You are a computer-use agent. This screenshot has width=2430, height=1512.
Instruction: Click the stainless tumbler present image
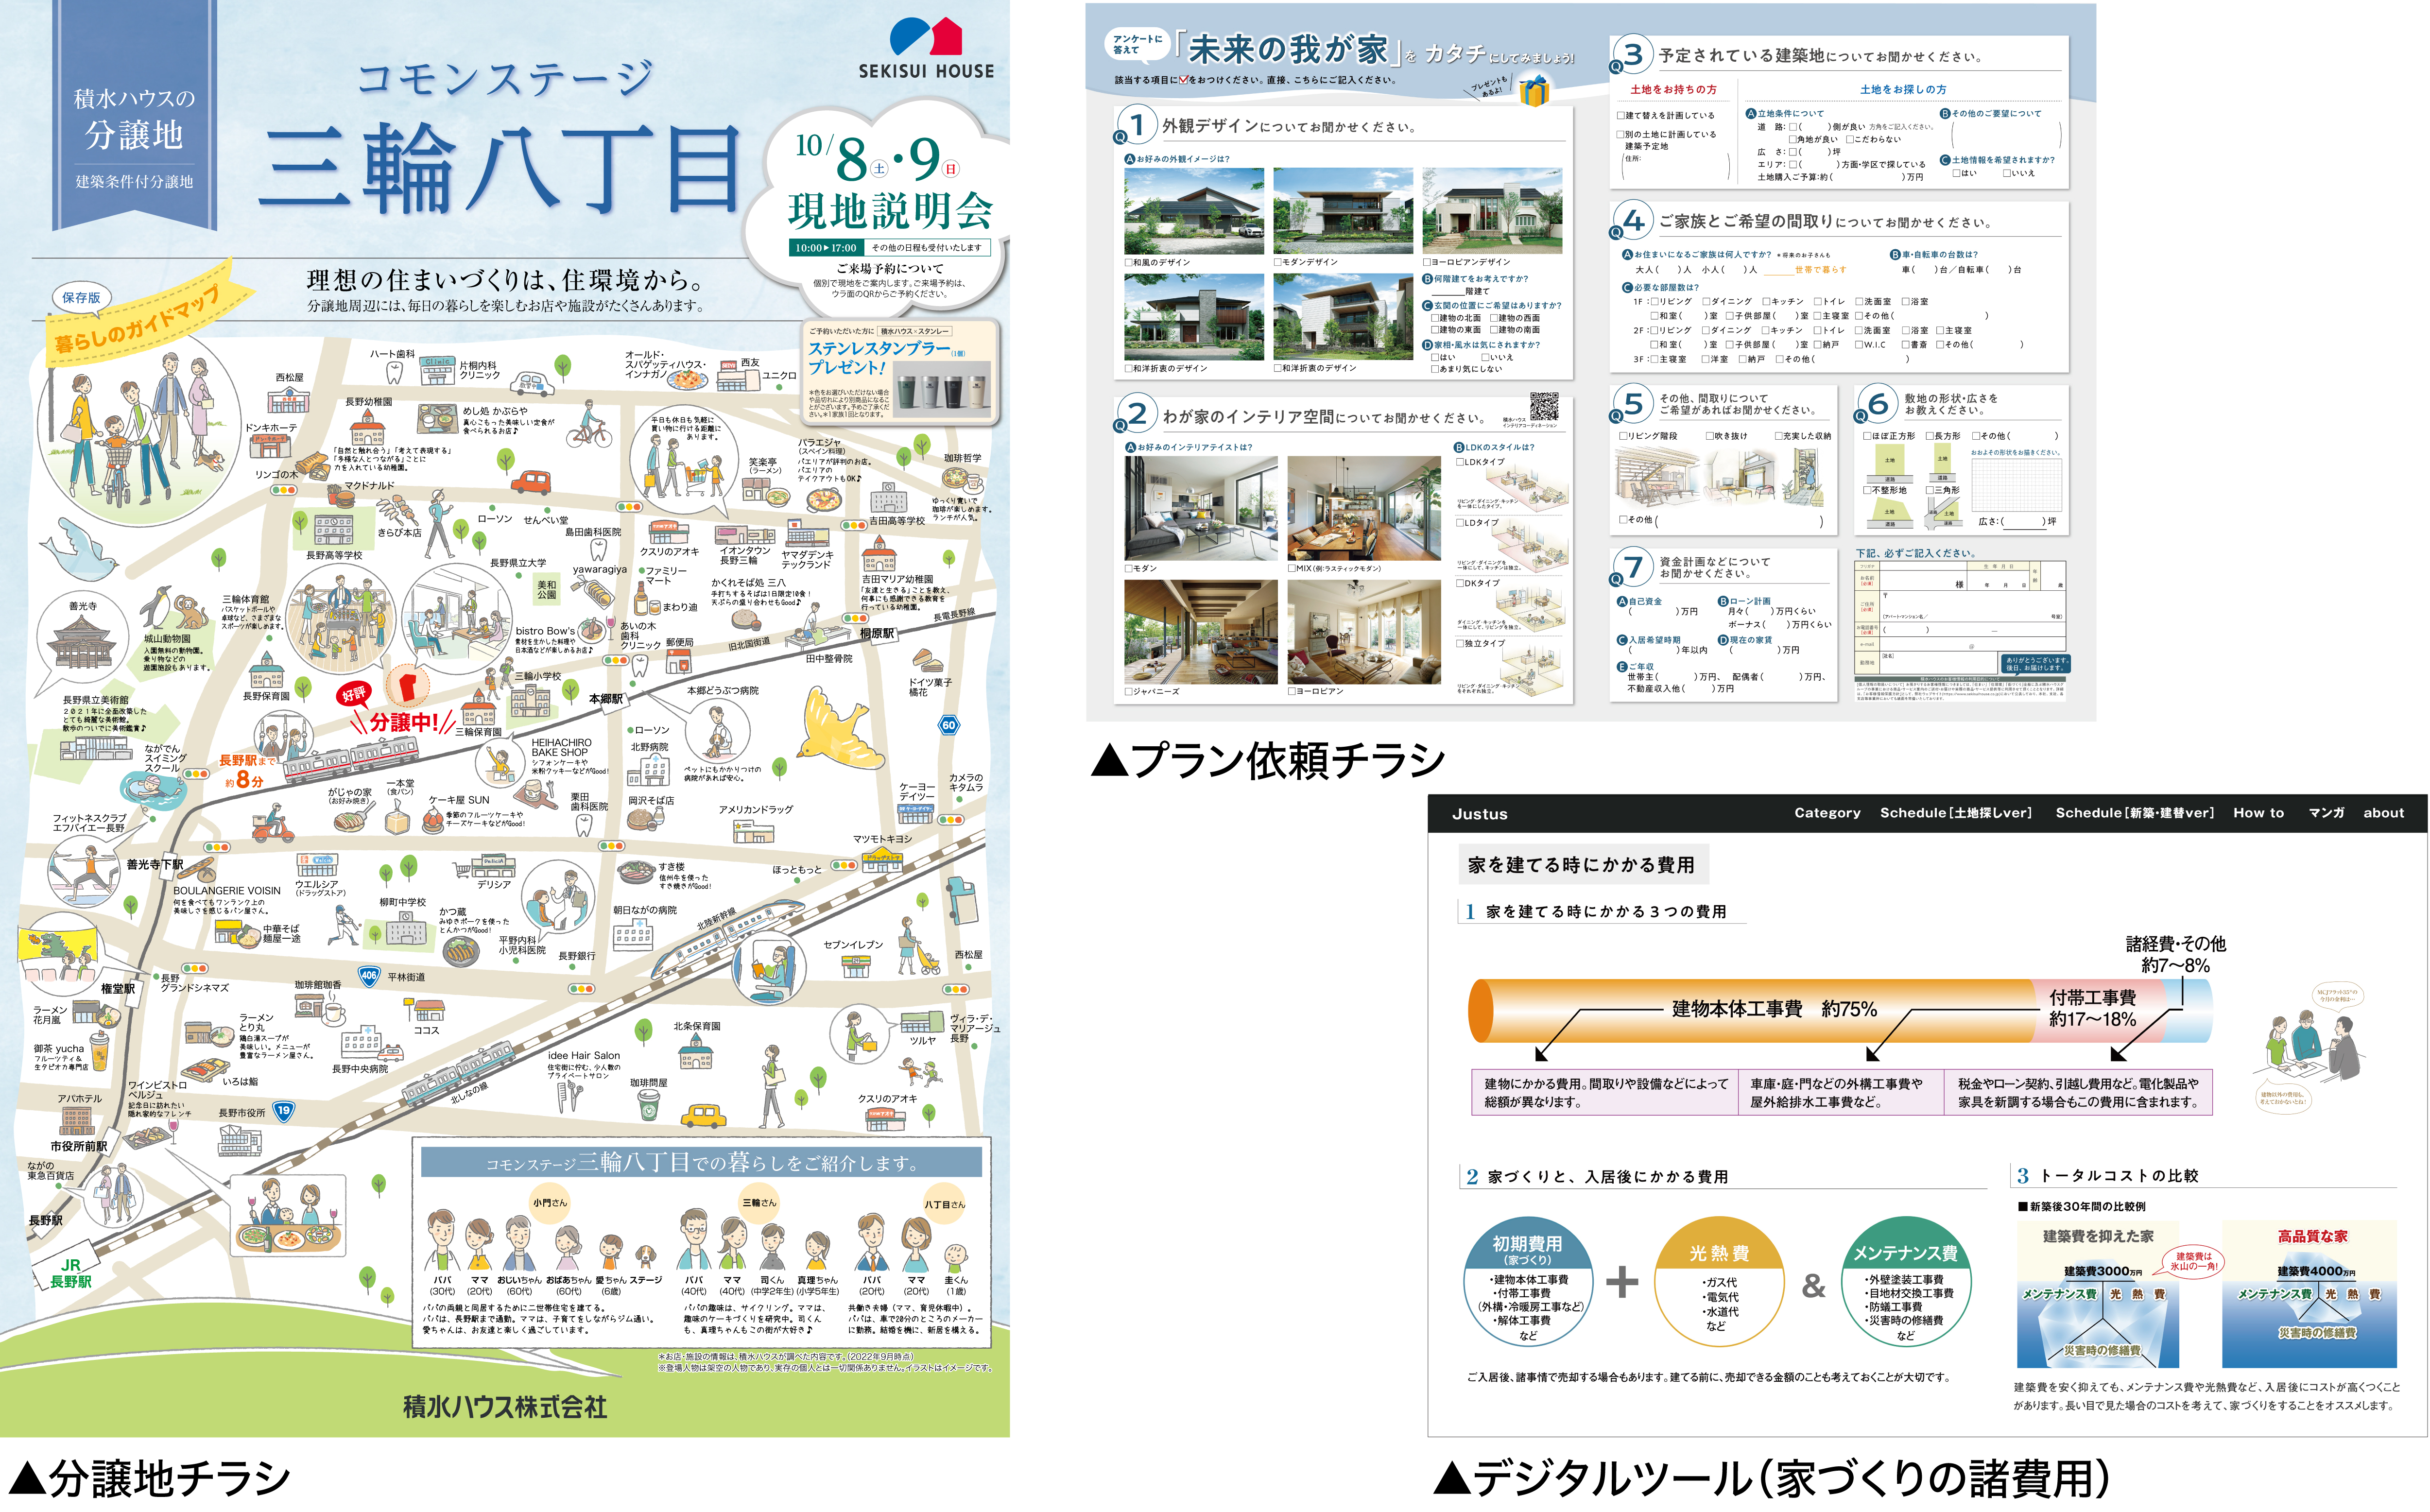(942, 391)
